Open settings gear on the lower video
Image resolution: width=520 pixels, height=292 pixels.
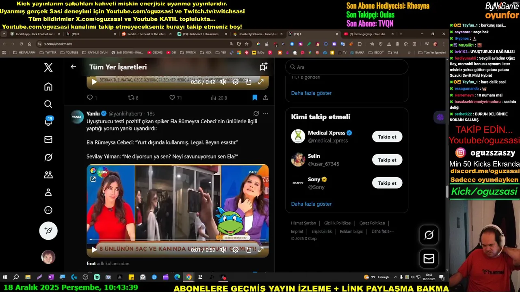236,250
